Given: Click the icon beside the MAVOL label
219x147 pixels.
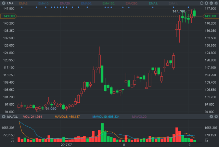Looking at the screenshot, I should (x=3, y=117).
